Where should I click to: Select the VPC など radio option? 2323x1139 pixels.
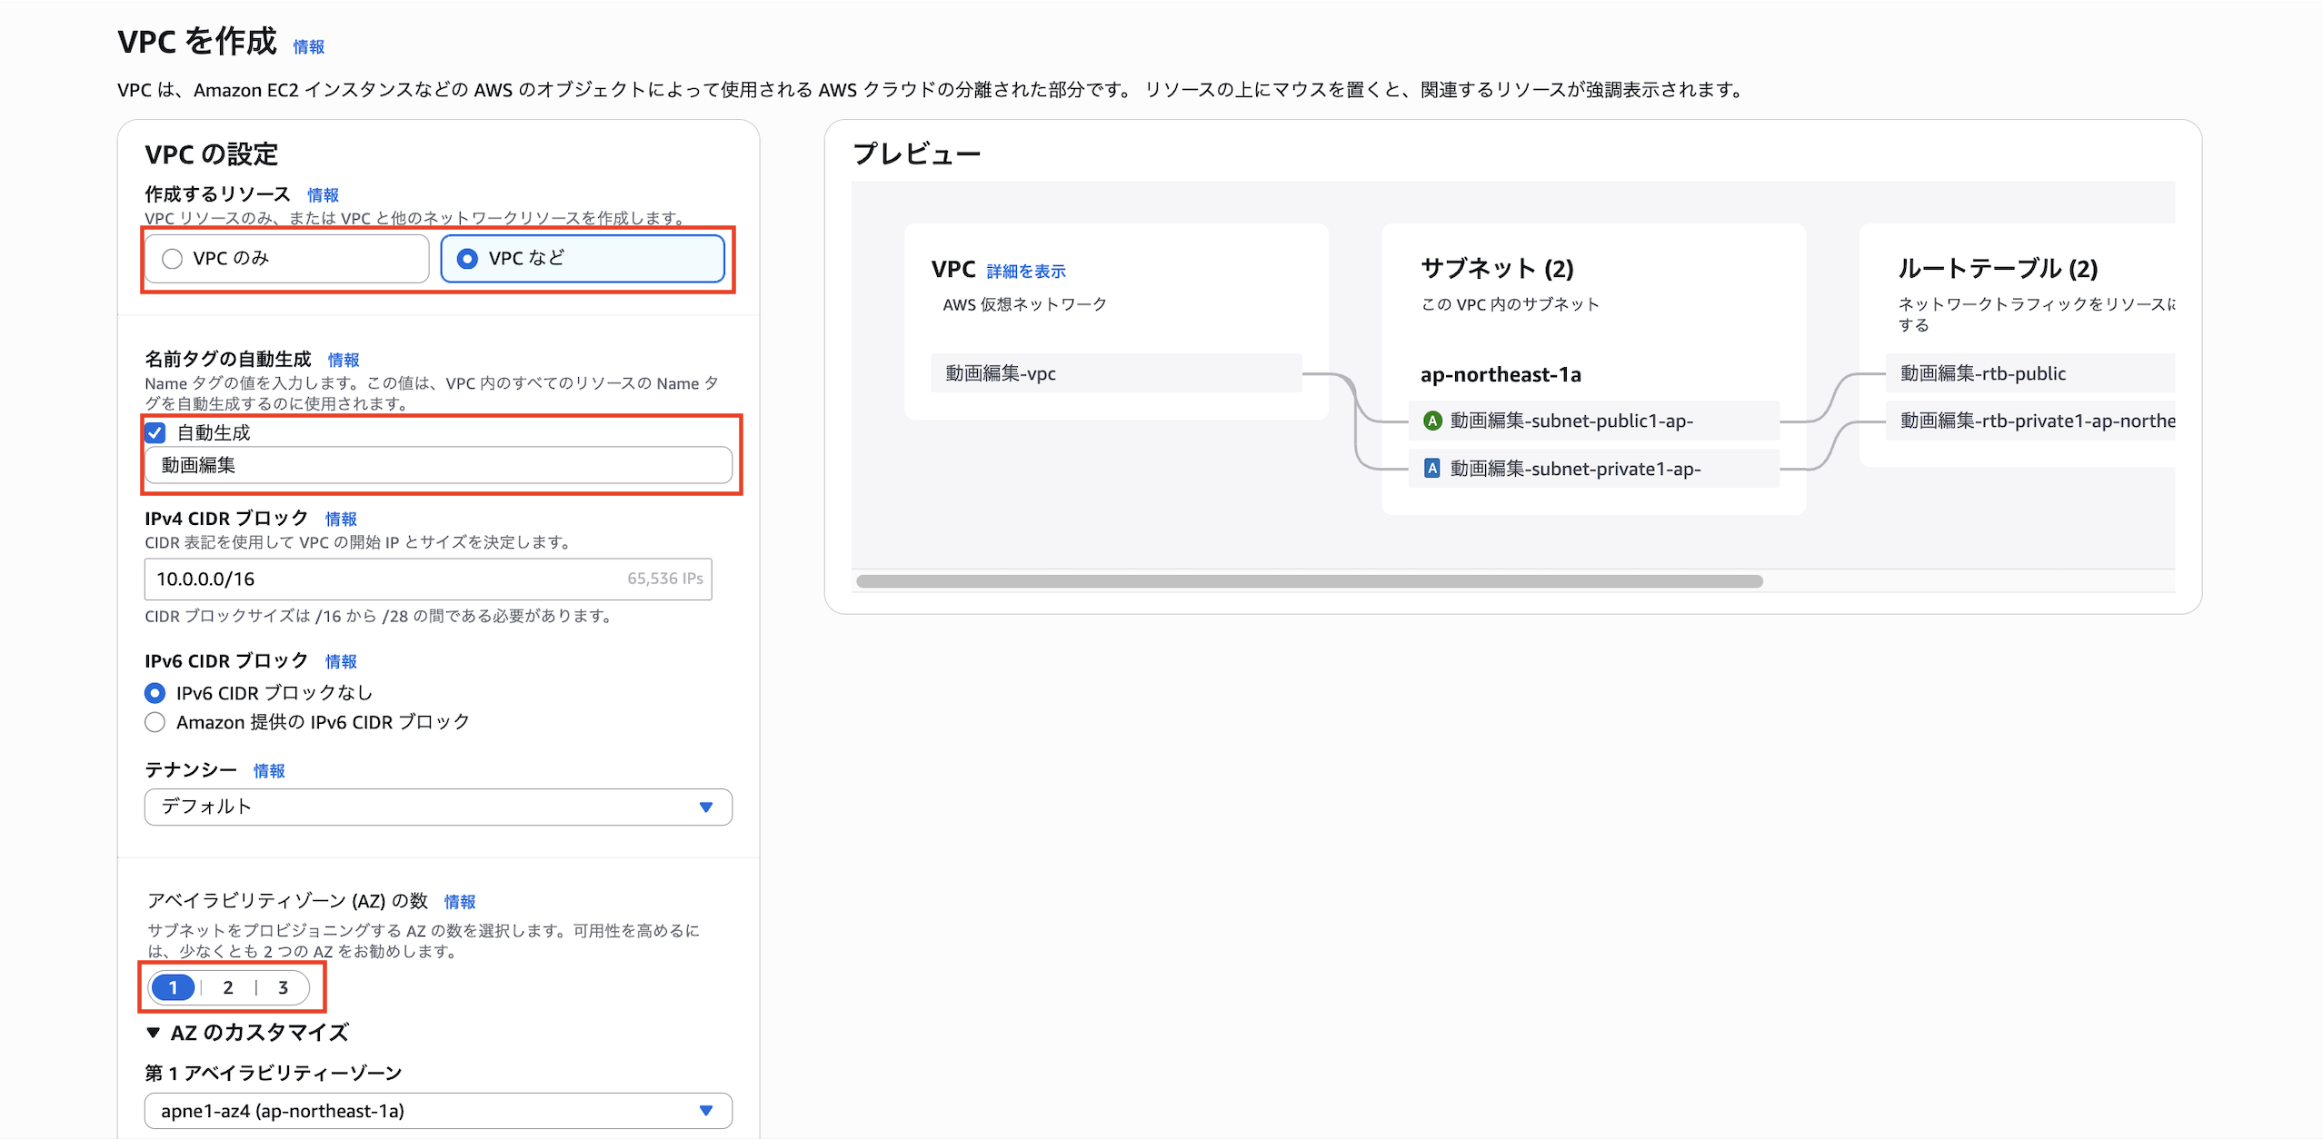coord(467,259)
